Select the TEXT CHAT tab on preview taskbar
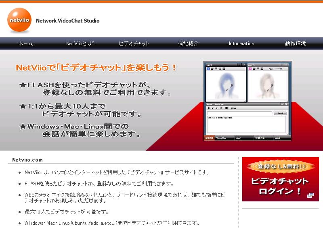Image resolution: width=323 pixels, height=228 pixels. (x=264, y=138)
